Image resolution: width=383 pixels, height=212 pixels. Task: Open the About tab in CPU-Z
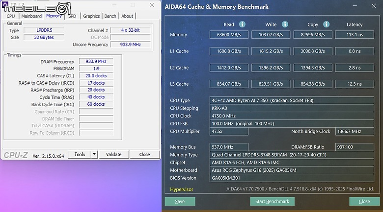click(127, 16)
